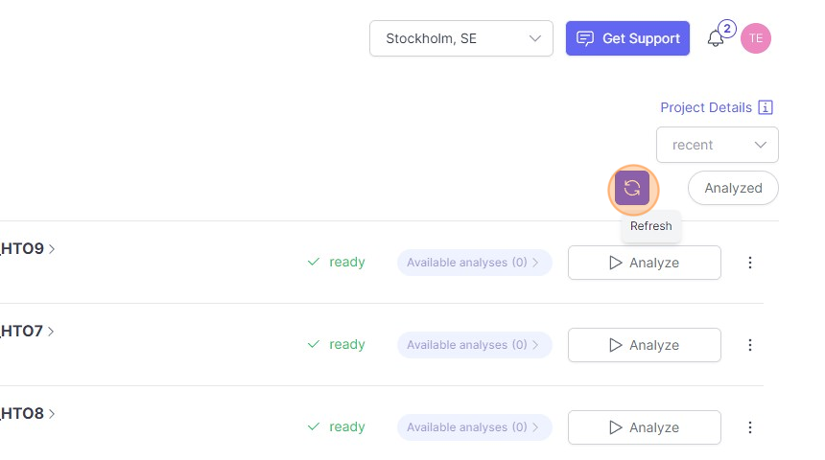Expand the HTO9 item chevron

click(x=52, y=249)
